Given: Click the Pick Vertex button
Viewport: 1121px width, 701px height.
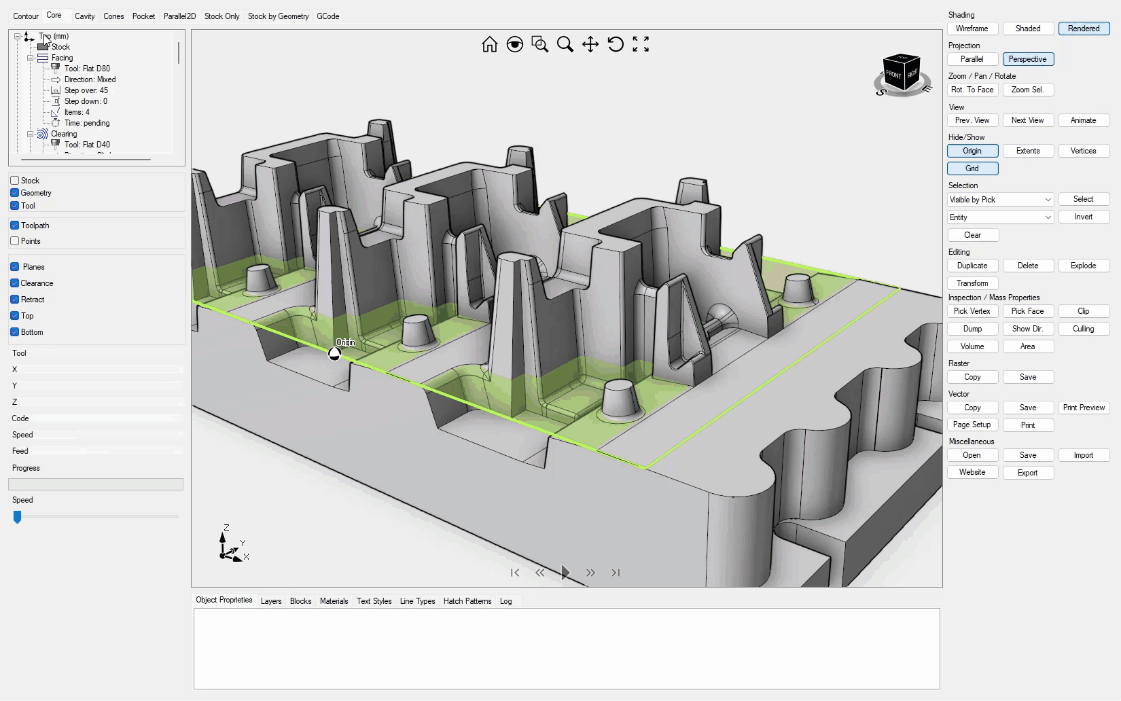Looking at the screenshot, I should coord(972,311).
